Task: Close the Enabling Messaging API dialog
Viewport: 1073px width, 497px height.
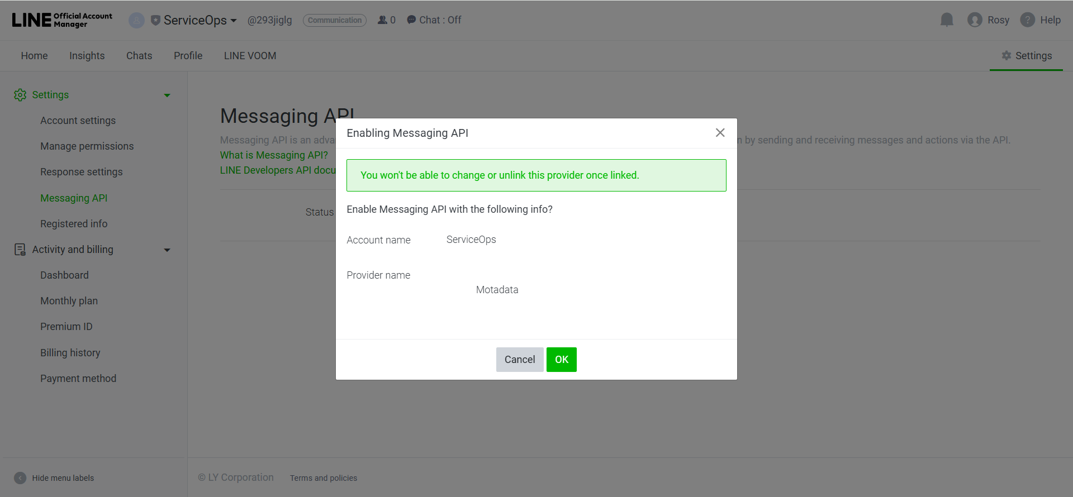Action: pos(720,132)
